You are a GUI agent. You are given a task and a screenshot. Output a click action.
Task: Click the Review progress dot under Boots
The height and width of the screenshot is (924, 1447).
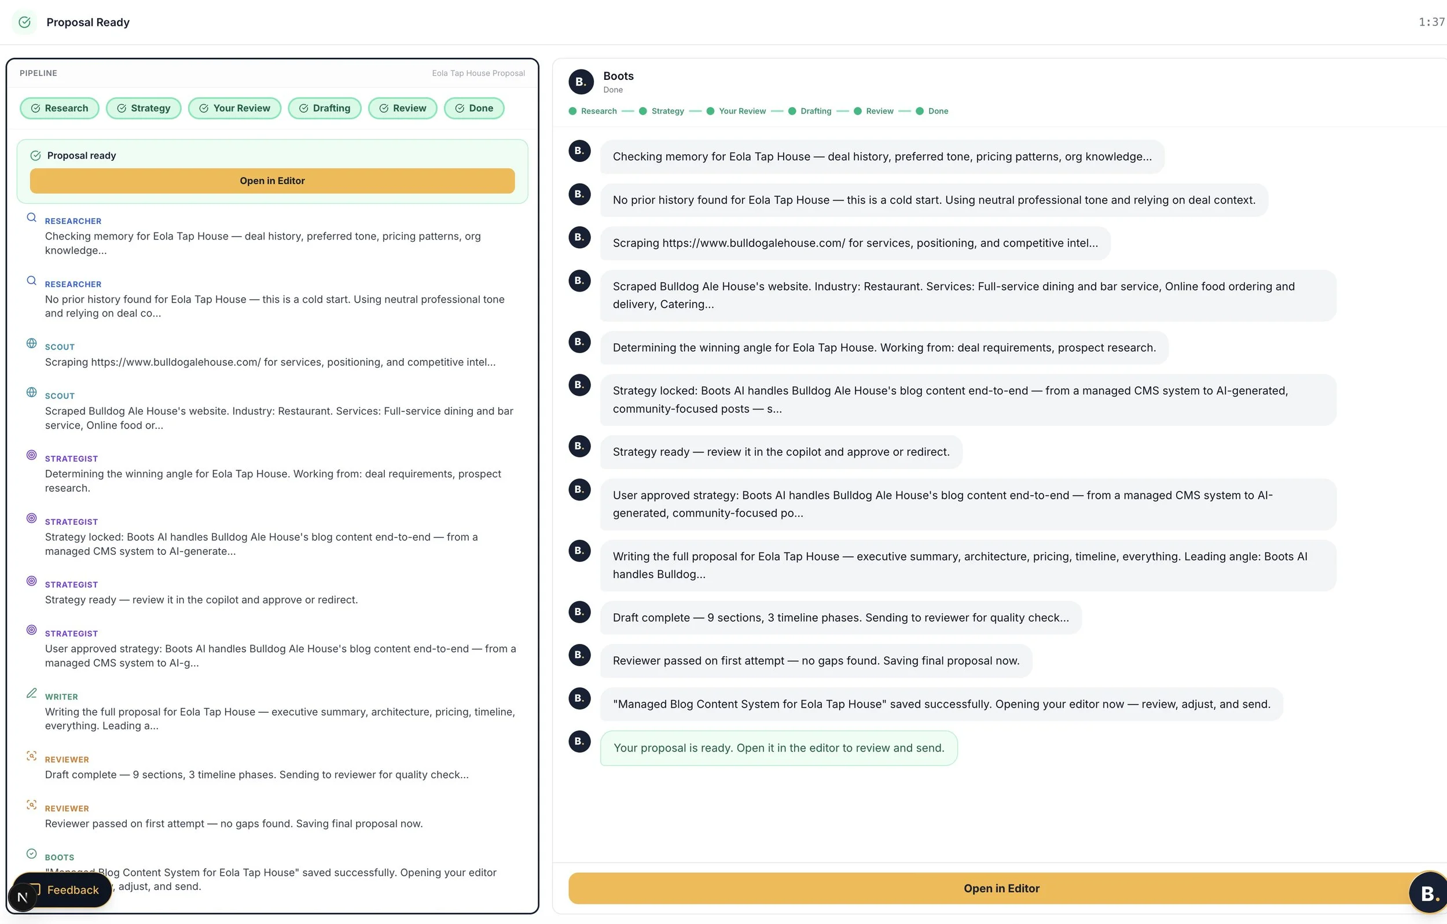[858, 111]
